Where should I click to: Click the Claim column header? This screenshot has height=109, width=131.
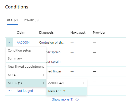(21, 32)
